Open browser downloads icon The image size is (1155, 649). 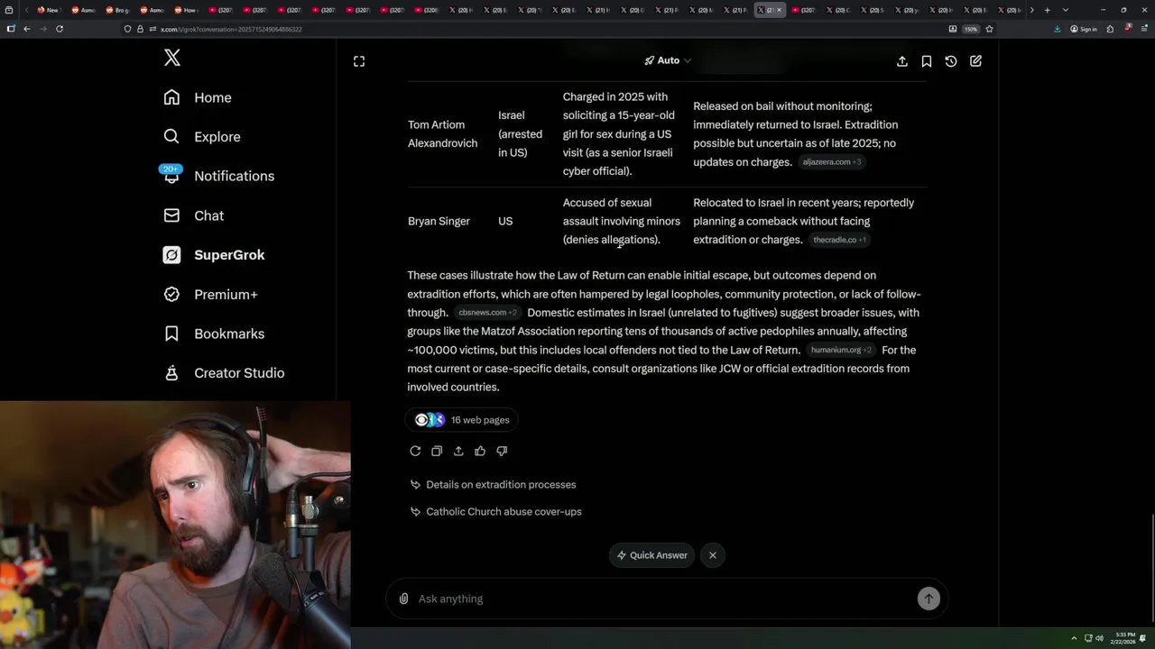click(1057, 29)
